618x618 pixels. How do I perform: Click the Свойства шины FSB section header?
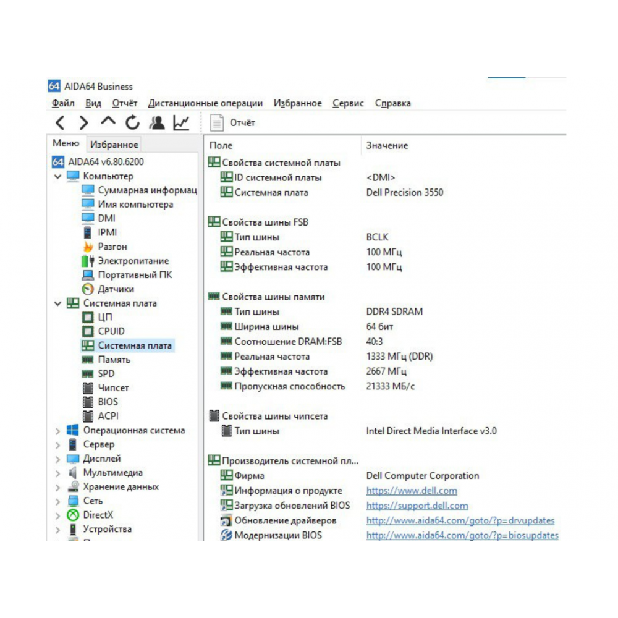click(258, 222)
